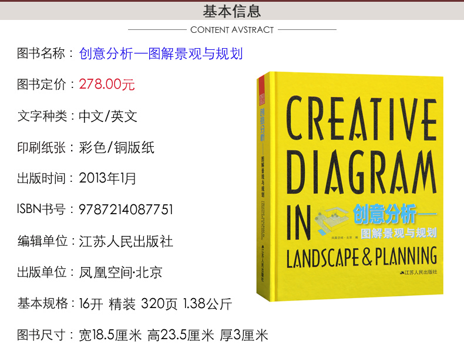This screenshot has height=355, width=464.
Task: Click the CONTENT AVSTRACT subtitle
Action: point(232,30)
